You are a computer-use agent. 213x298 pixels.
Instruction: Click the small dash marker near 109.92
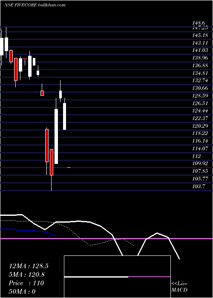click(x=69, y=167)
